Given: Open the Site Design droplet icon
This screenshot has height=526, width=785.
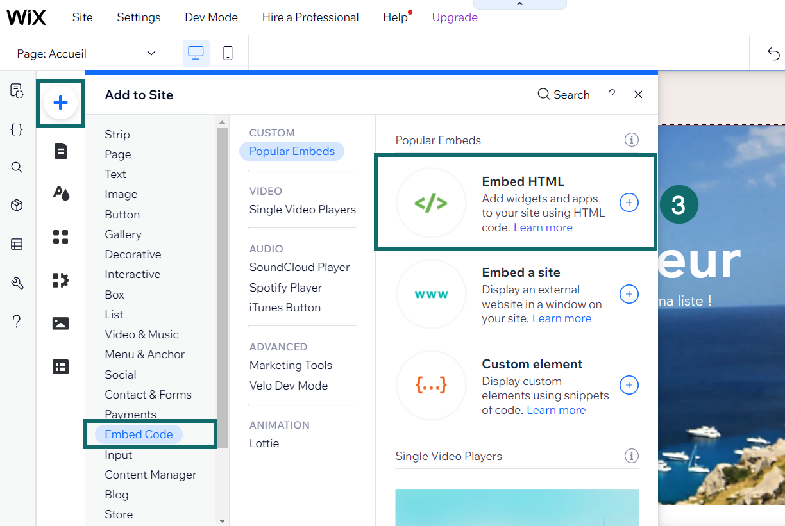Looking at the screenshot, I should pos(60,193).
